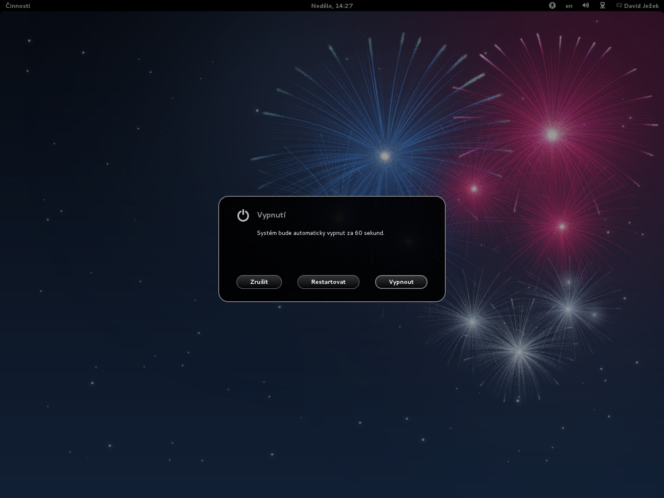
Task: Open the David Ježek user menu
Action: pos(642,6)
